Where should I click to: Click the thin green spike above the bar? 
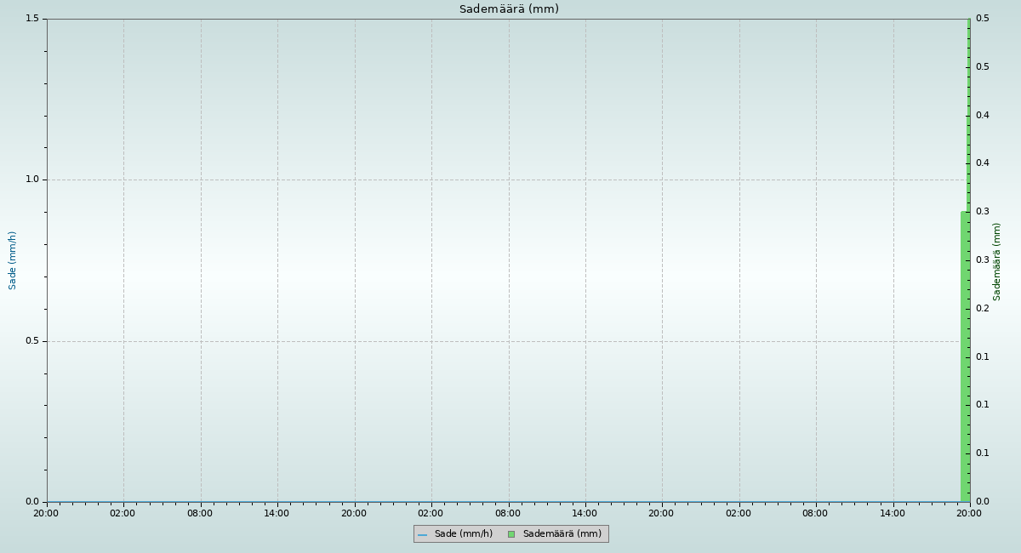point(968,111)
